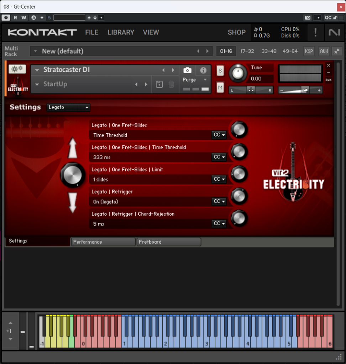Screen dimensions: 346x364
Task: Open the LIBRARY menu
Action: point(121,32)
